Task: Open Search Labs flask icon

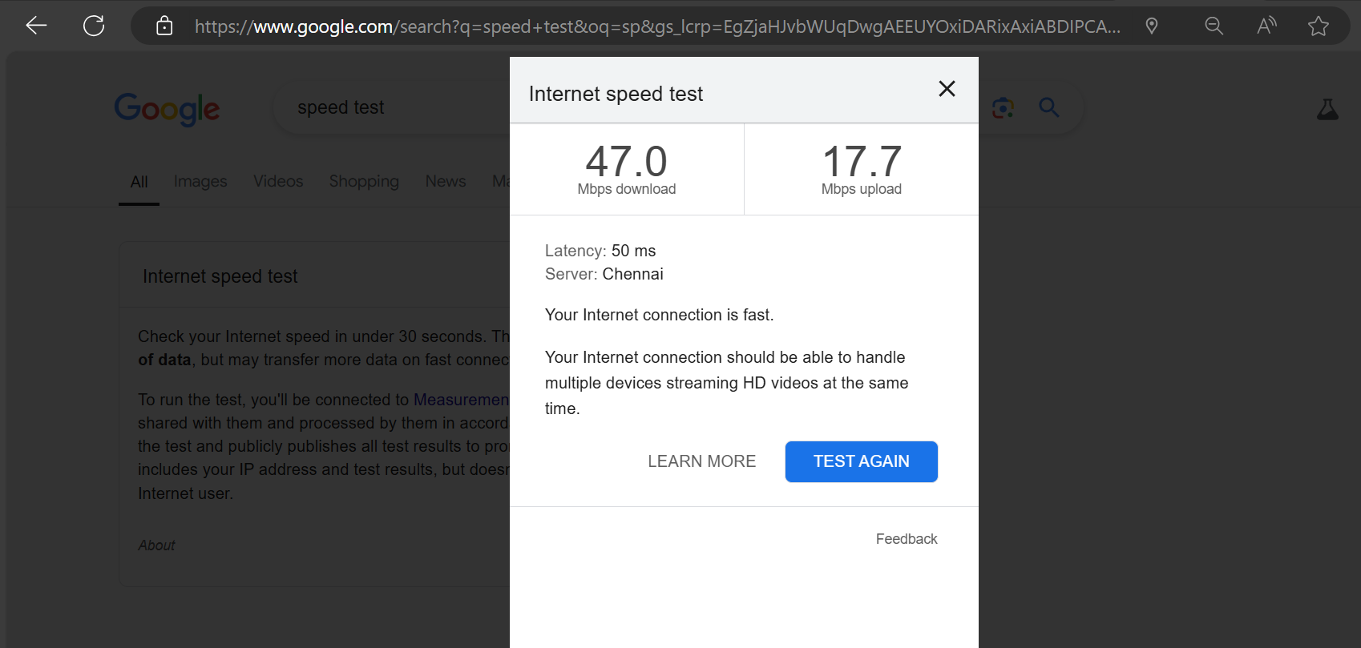Action: pyautogui.click(x=1327, y=109)
